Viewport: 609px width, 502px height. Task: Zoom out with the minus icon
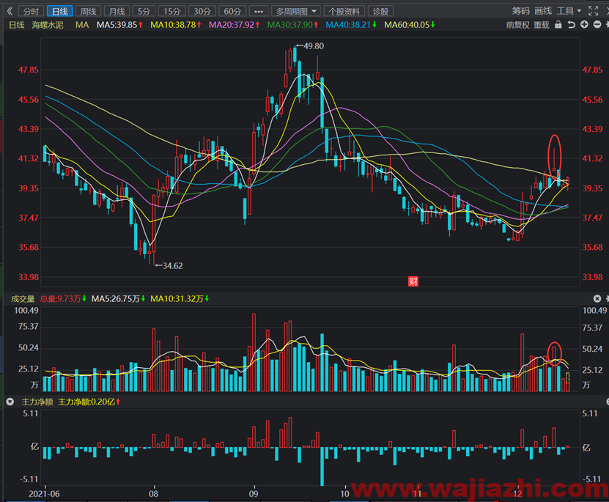(597, 24)
